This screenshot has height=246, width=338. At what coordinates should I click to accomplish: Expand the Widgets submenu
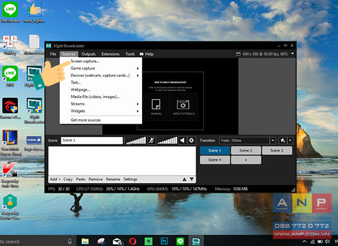coord(101,111)
